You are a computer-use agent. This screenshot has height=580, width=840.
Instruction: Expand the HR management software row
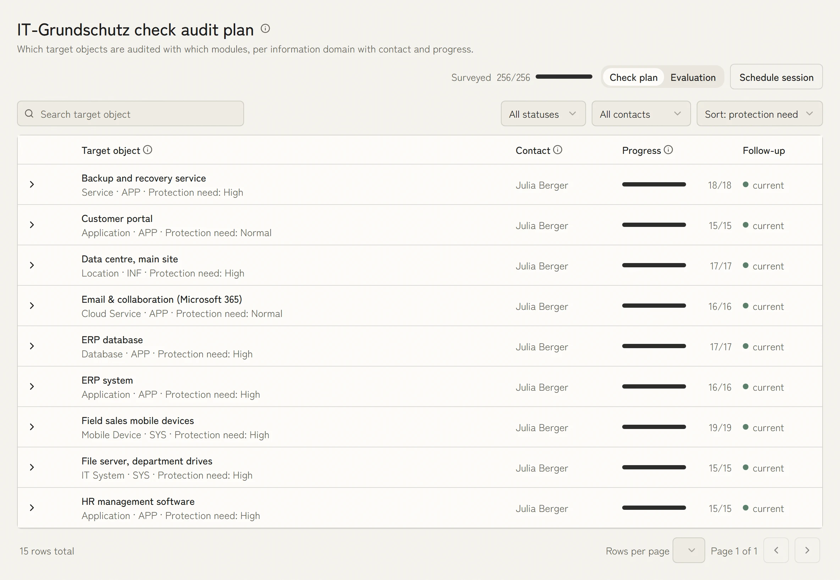[x=32, y=507]
